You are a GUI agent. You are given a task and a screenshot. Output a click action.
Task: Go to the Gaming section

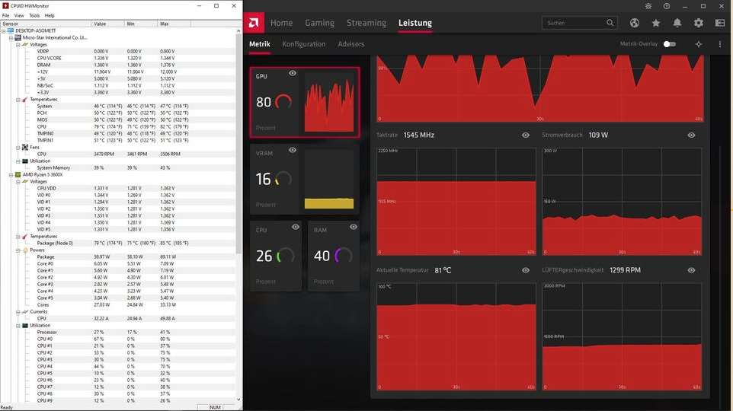(x=320, y=23)
